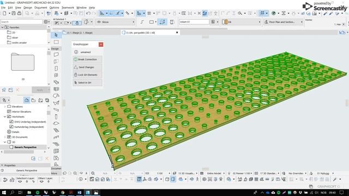
Task: Click Select in GH button
Action: click(87, 83)
